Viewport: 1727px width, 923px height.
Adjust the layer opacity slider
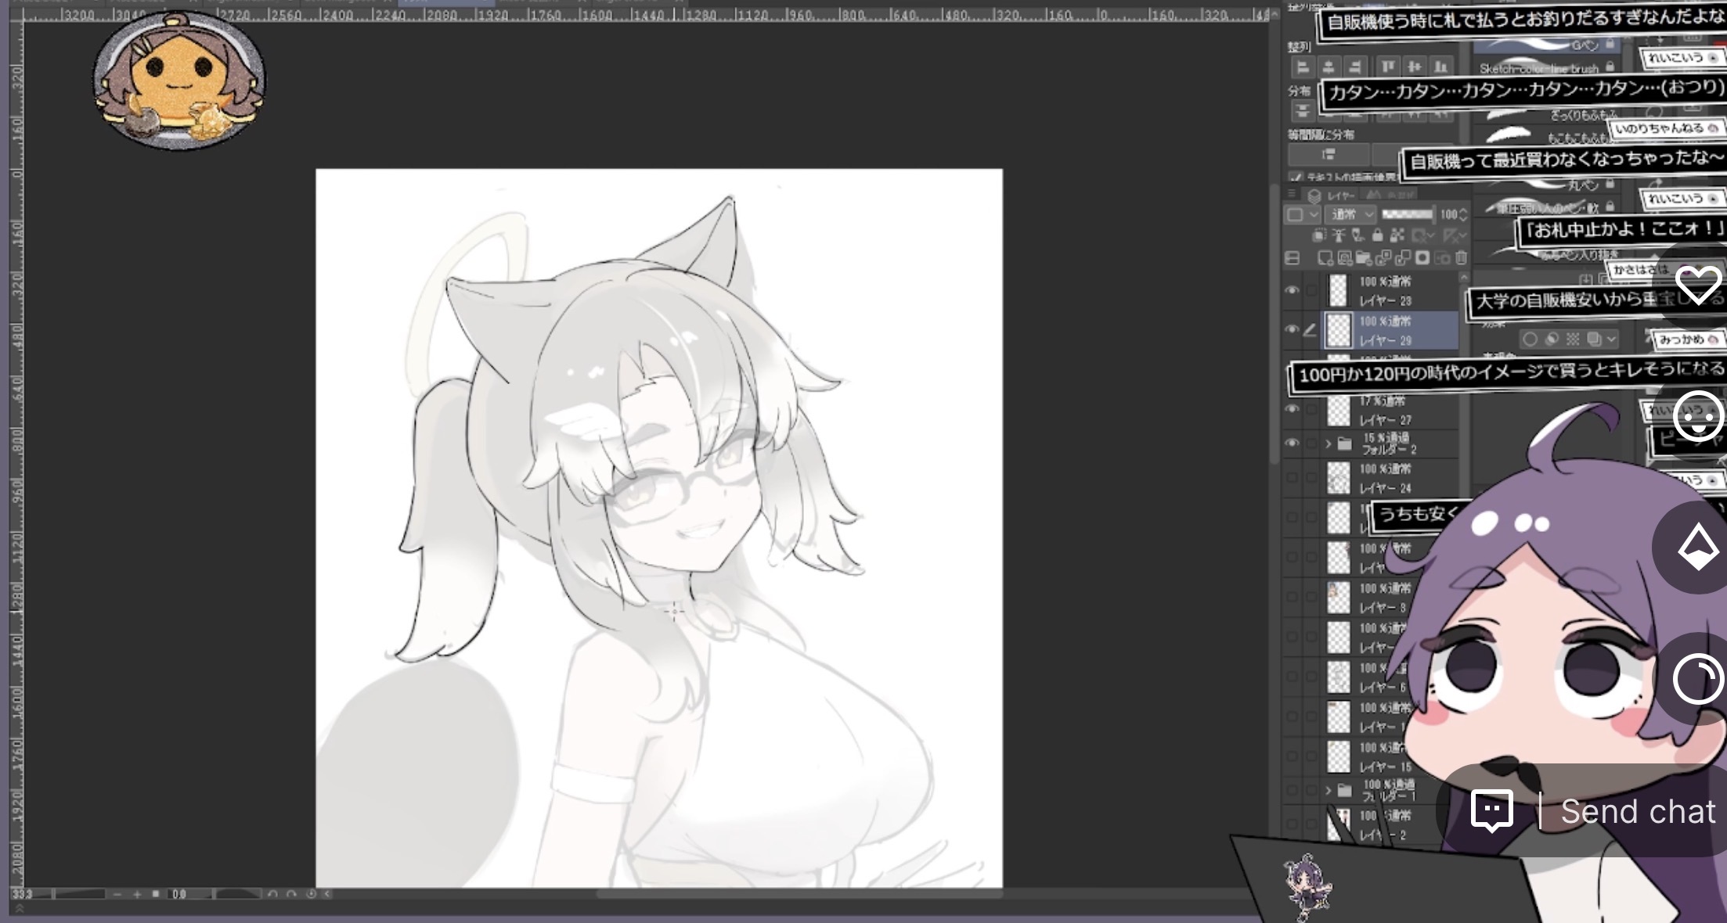point(1407,214)
